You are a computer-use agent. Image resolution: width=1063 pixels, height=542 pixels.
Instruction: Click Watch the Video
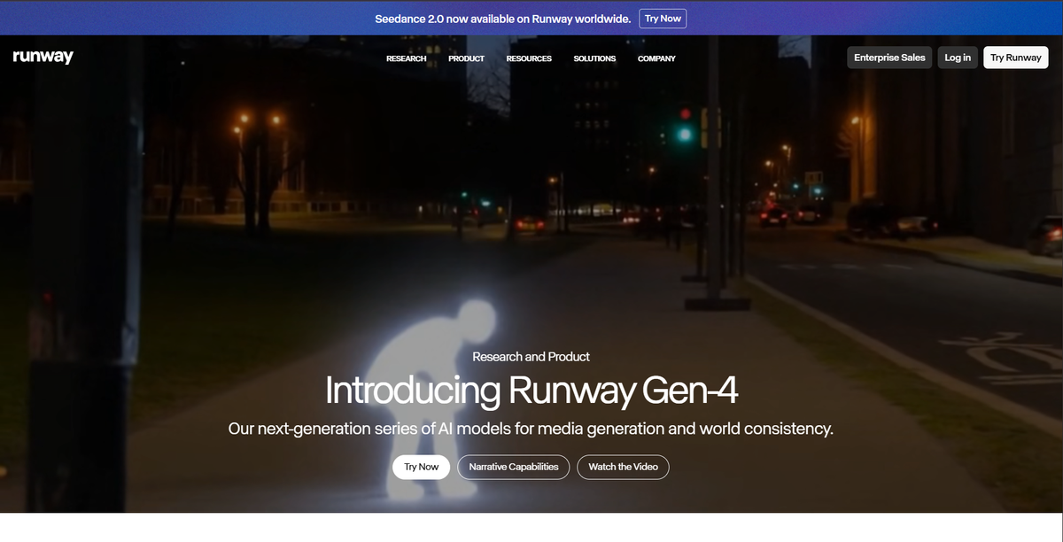tap(623, 467)
